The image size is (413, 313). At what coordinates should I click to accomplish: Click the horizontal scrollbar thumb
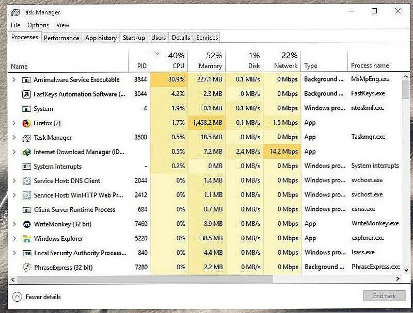point(145,279)
